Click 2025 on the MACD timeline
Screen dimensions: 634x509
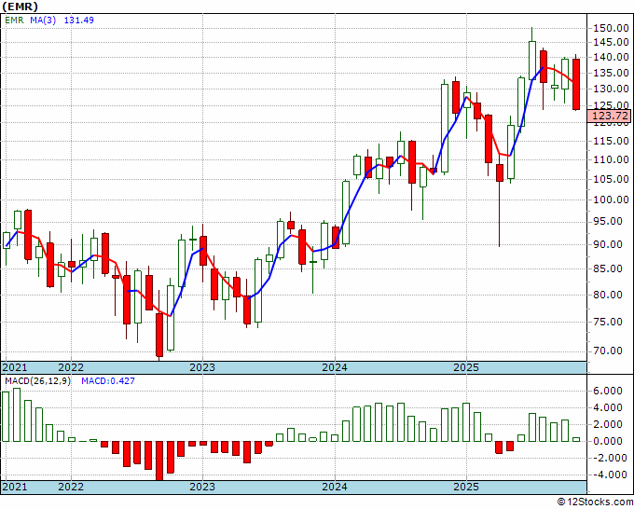click(x=466, y=487)
